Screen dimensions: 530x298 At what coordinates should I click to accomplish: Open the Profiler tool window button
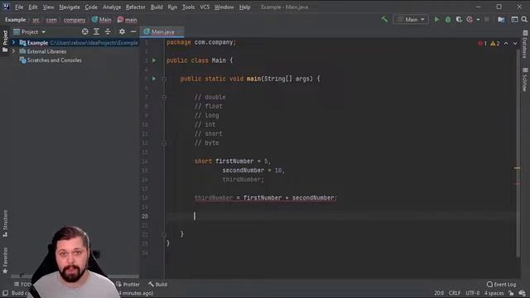coord(128,285)
